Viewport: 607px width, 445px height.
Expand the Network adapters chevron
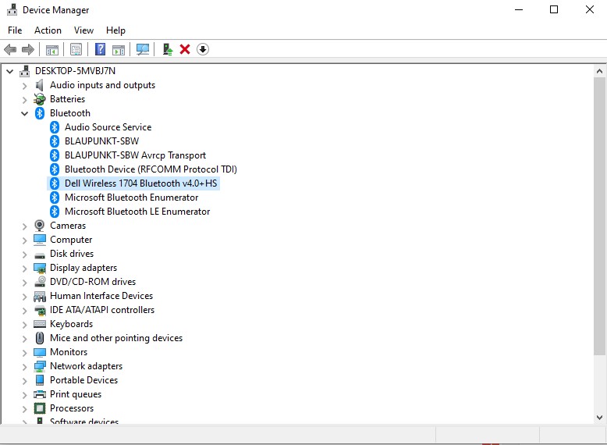[24, 367]
